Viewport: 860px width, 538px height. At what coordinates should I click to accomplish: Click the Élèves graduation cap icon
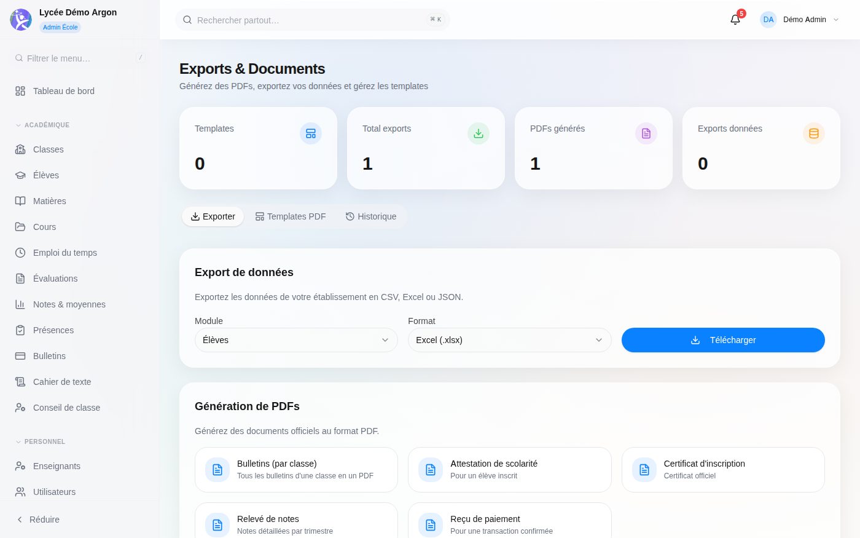click(20, 175)
